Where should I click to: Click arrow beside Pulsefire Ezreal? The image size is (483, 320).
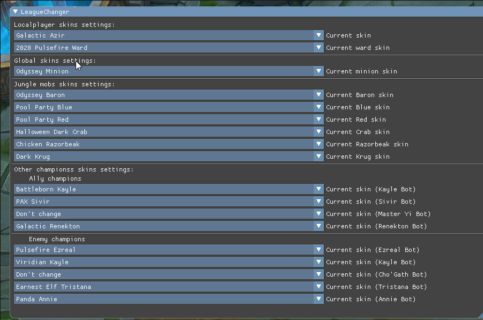[318, 250]
